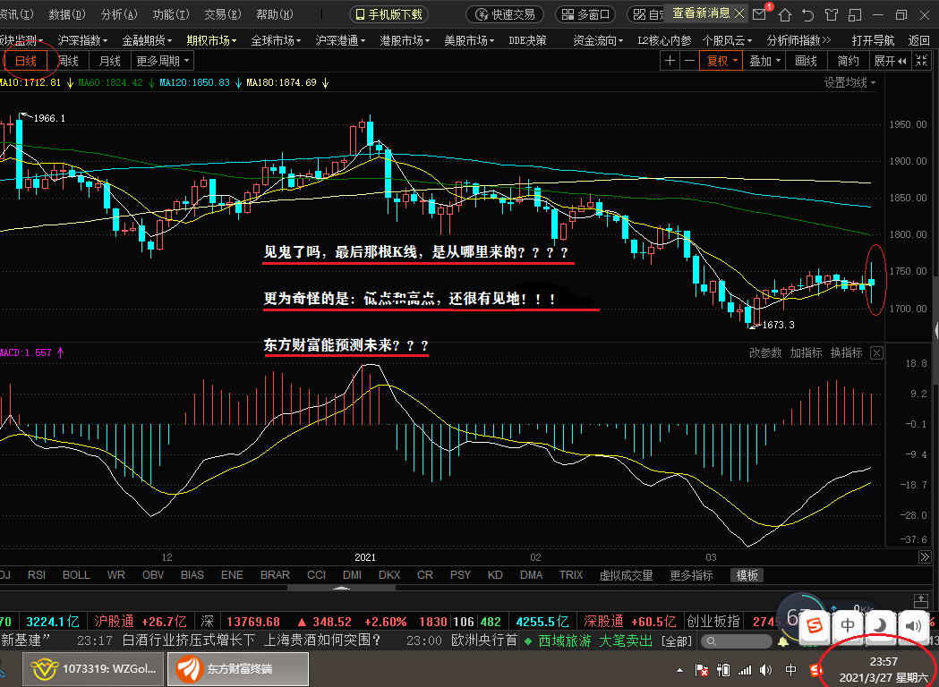Click the battery power tray icon
The image size is (939, 687).
click(723, 670)
